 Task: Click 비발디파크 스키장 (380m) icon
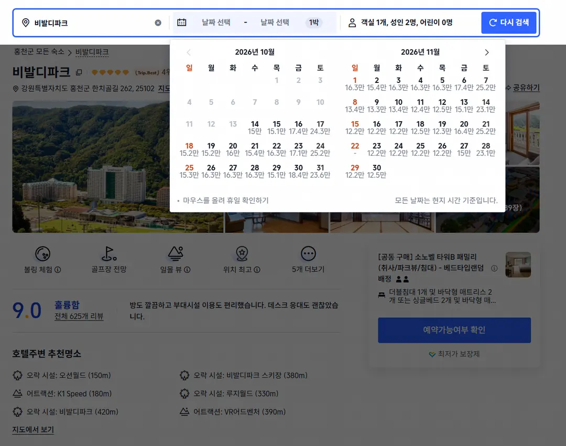tap(184, 375)
